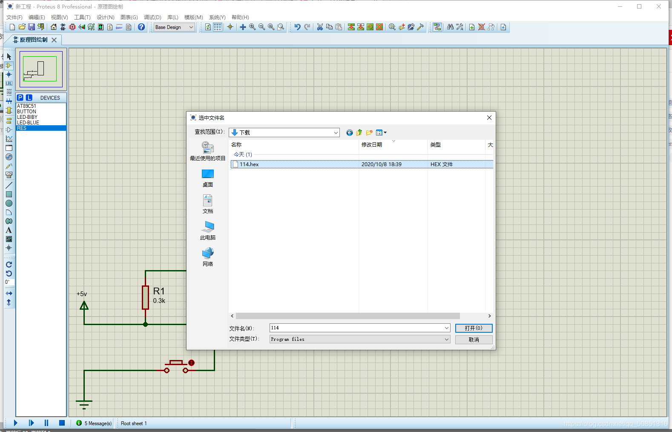Open the 库(L) menu
This screenshot has width=672, height=432.
[x=173, y=17]
